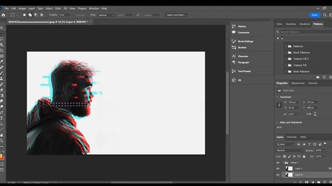The height and width of the screenshot is (186, 332).
Task: Toggle adjustment layer filter in Layers
Action: (304, 144)
